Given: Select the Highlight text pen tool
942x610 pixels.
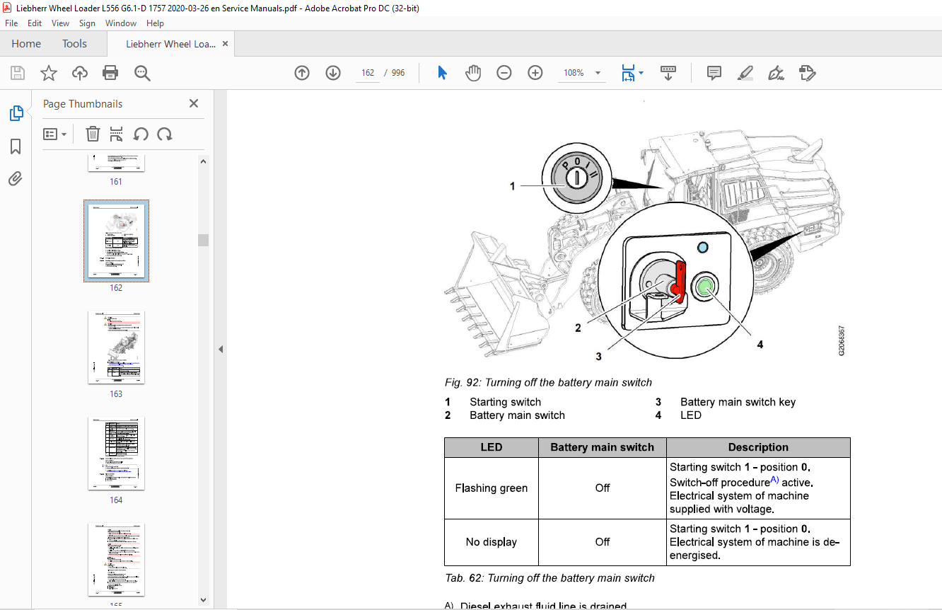Looking at the screenshot, I should 745,73.
